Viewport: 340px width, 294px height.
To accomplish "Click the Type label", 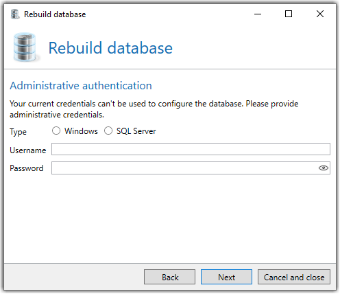I will tap(18, 132).
